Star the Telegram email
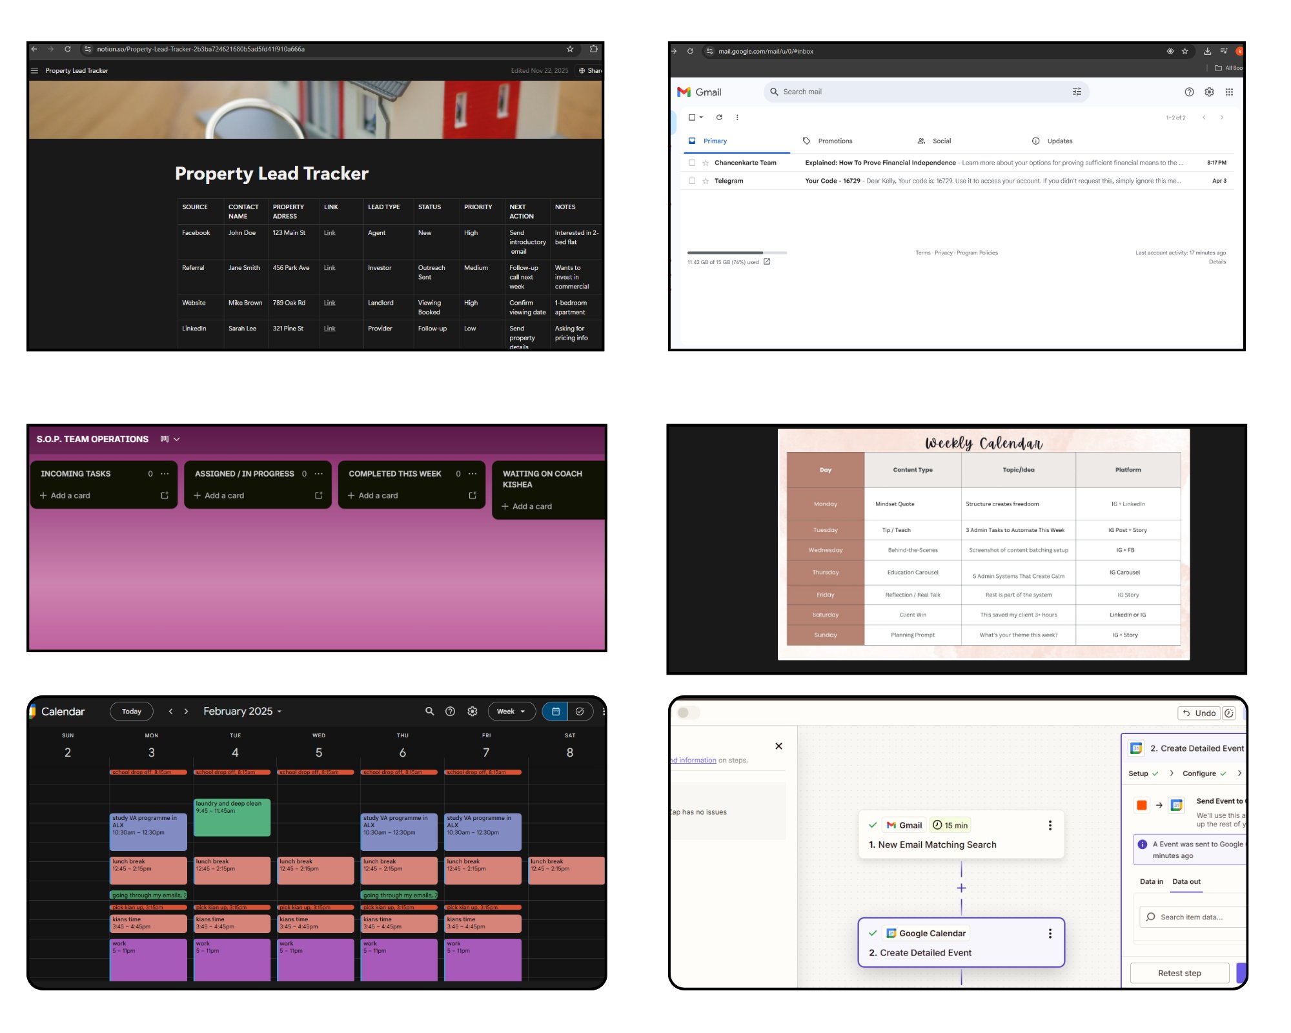Viewport: 1291px width, 1033px height. 706,181
